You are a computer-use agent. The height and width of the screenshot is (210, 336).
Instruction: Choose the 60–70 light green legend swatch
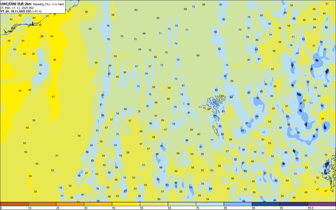182,204
